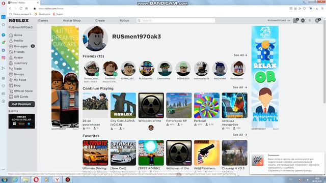
Task: Open Gift Cards in the sidebar
Action: [x=18, y=97]
